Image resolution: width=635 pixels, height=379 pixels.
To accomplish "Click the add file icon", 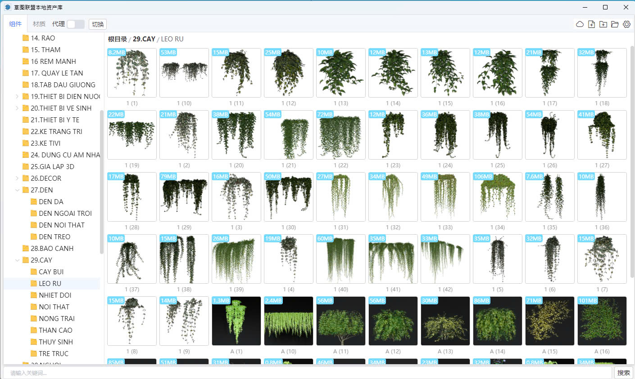I will [x=591, y=24].
